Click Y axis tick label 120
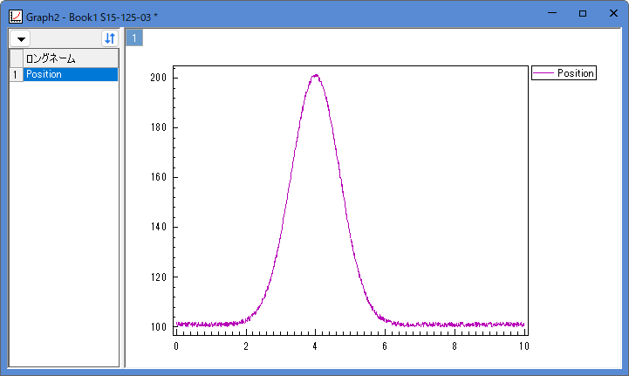The width and height of the screenshot is (629, 376). (x=159, y=277)
